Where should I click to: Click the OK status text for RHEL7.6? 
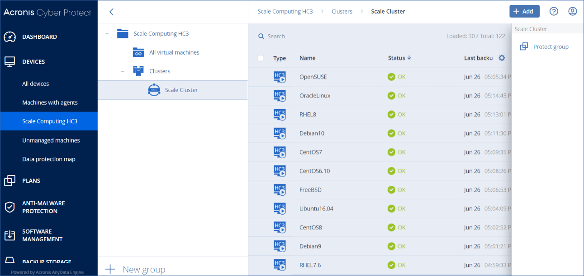tap(401, 265)
